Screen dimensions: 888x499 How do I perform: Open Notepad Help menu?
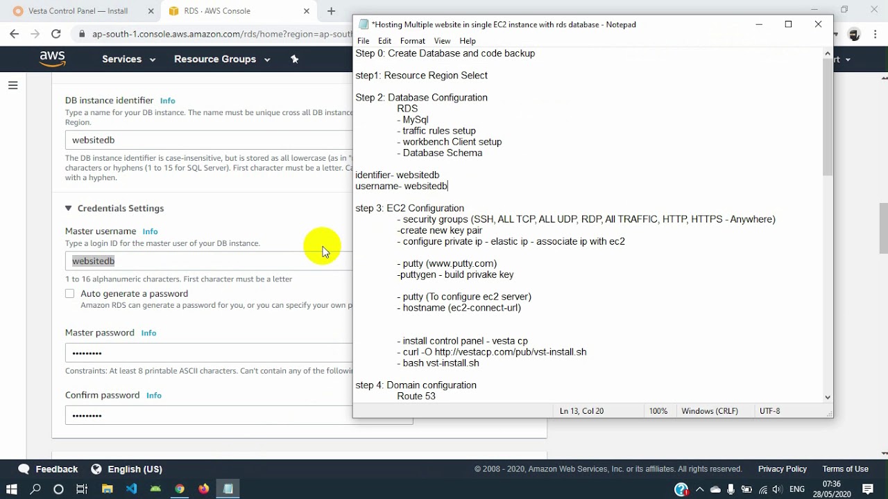tap(468, 41)
